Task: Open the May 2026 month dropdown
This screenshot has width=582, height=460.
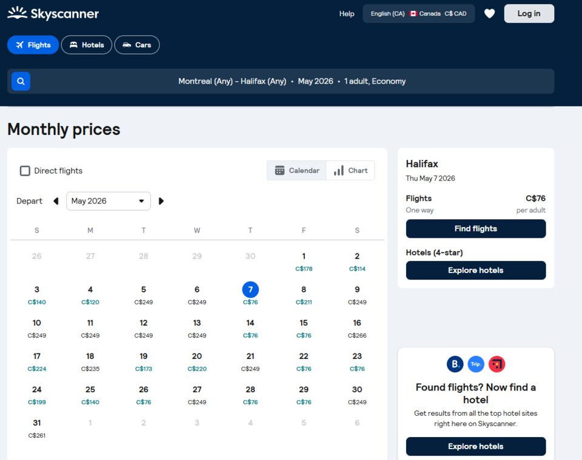Action: tap(108, 201)
